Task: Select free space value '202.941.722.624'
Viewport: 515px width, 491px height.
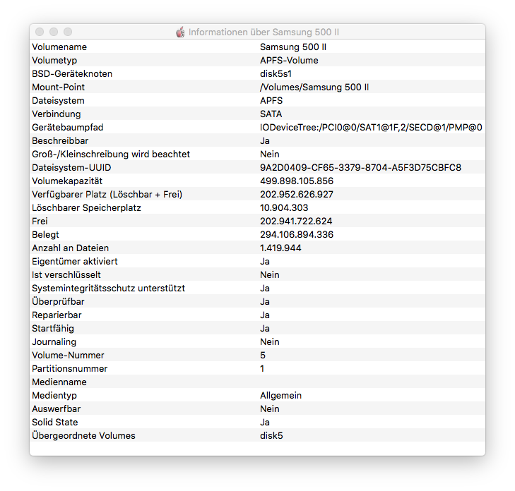Action: click(296, 222)
